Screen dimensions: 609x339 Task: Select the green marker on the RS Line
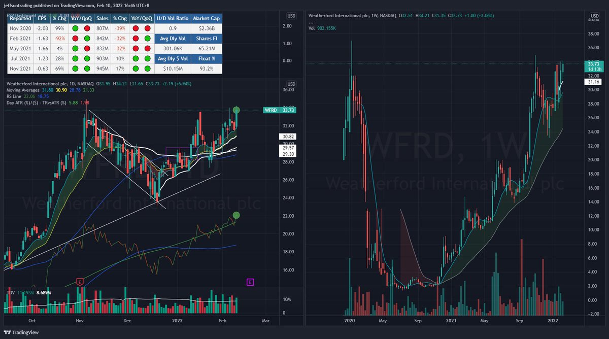pos(236,215)
